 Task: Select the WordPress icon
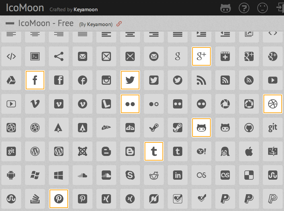pos(35,151)
